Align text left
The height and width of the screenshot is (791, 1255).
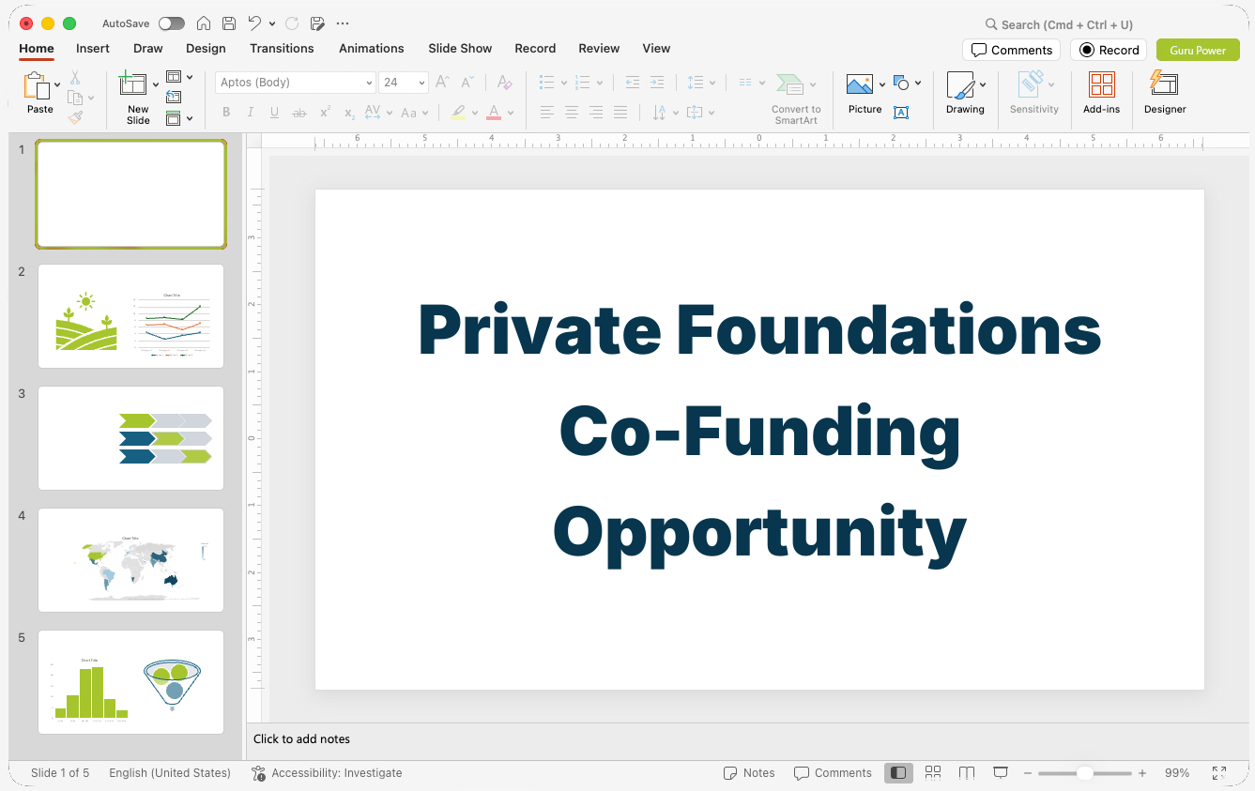[x=547, y=113]
